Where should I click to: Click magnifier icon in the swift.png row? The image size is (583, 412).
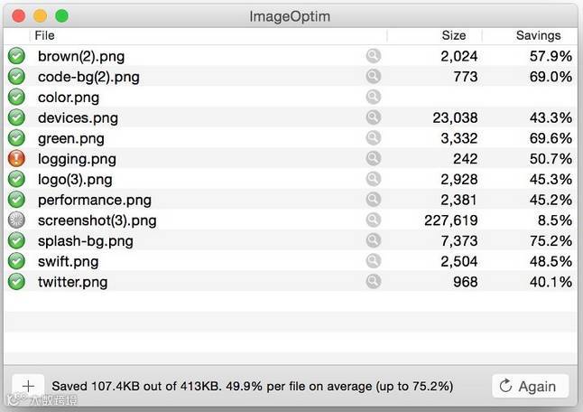(x=373, y=261)
